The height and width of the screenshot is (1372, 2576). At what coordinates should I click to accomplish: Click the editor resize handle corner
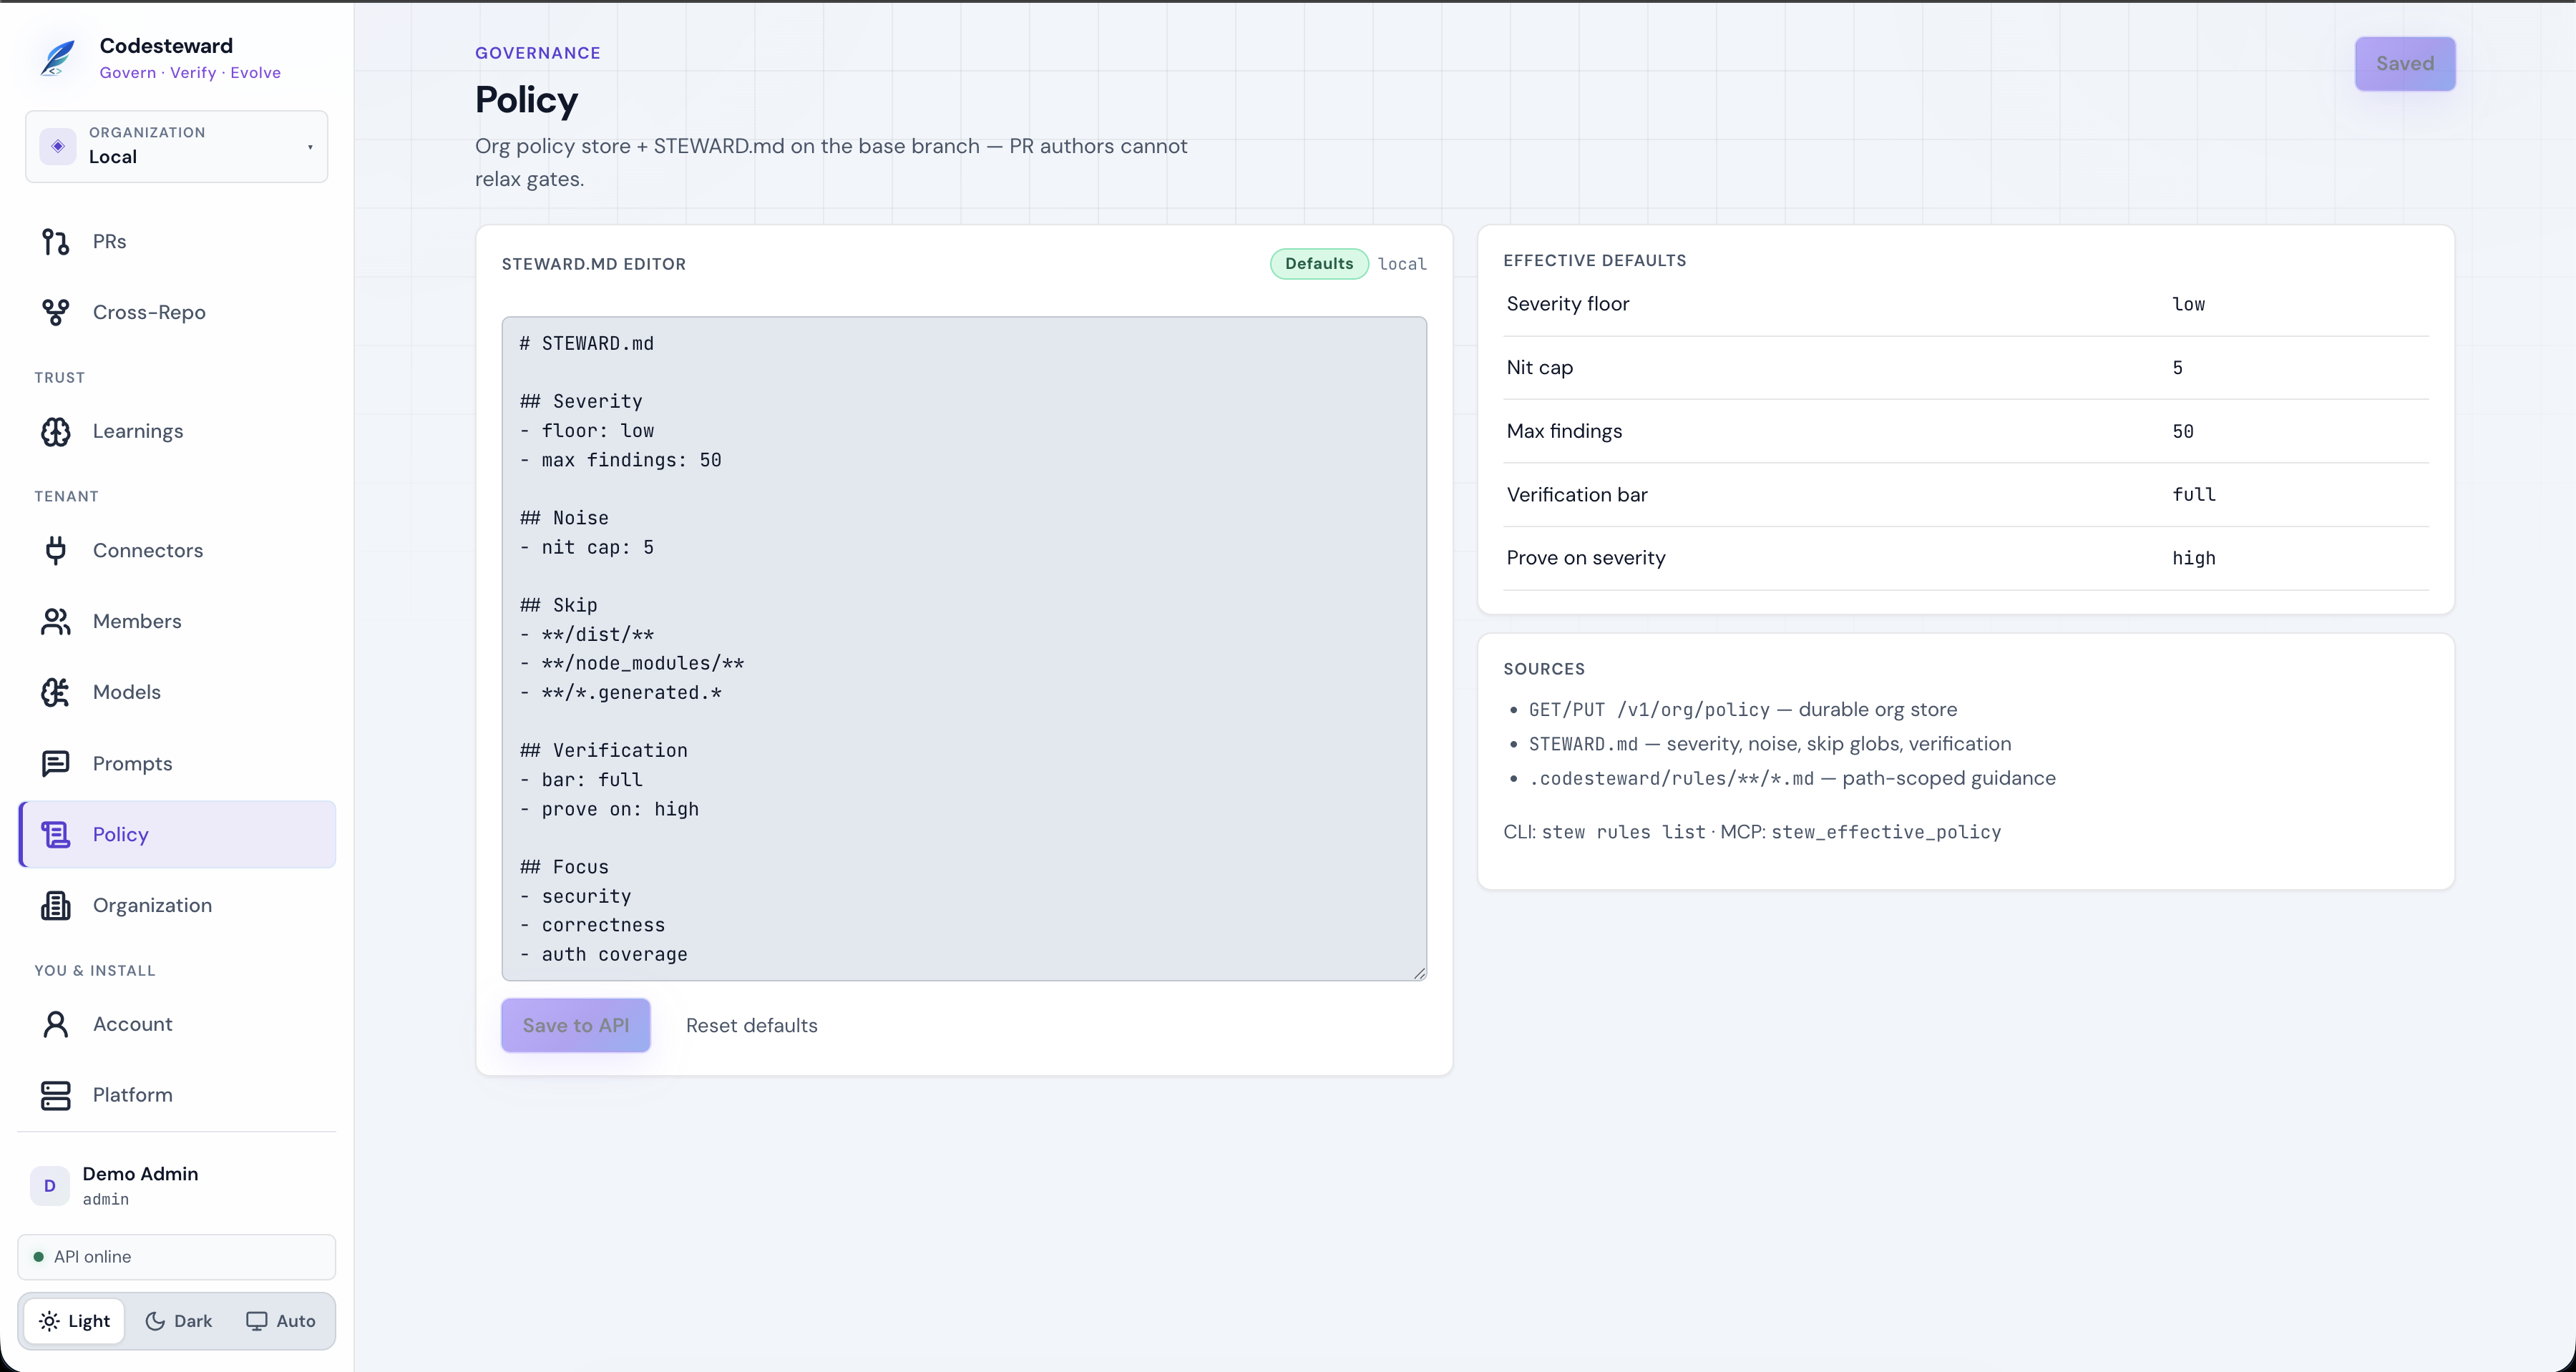point(1419,973)
